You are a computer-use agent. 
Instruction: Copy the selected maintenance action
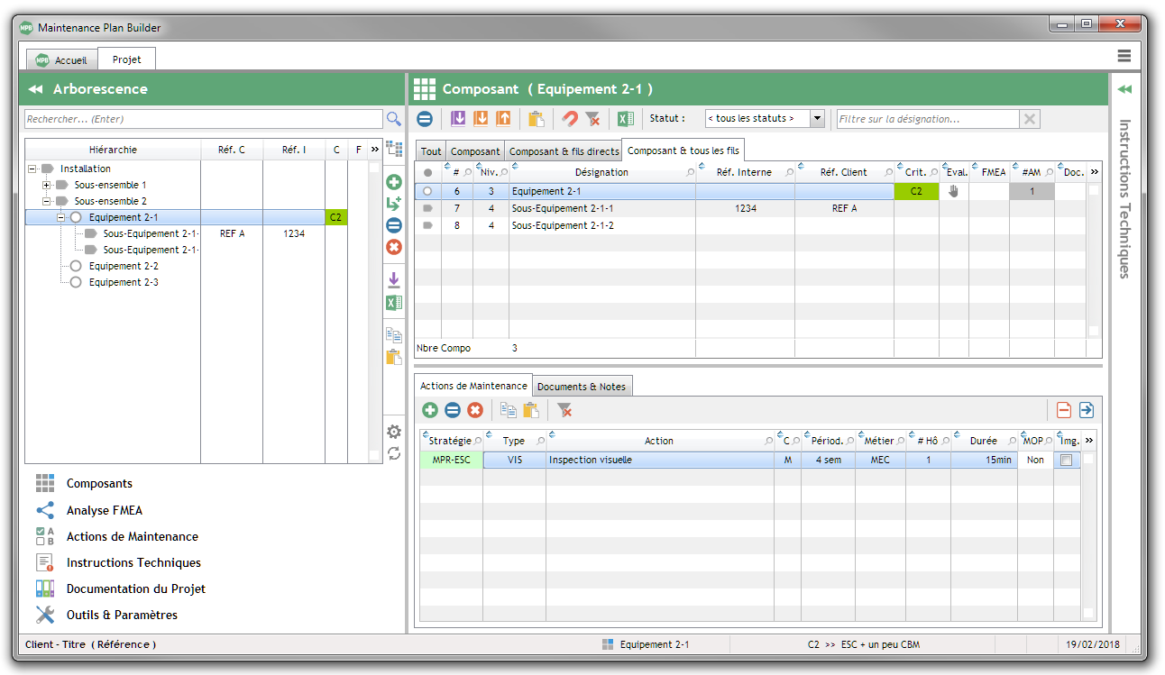coord(509,410)
